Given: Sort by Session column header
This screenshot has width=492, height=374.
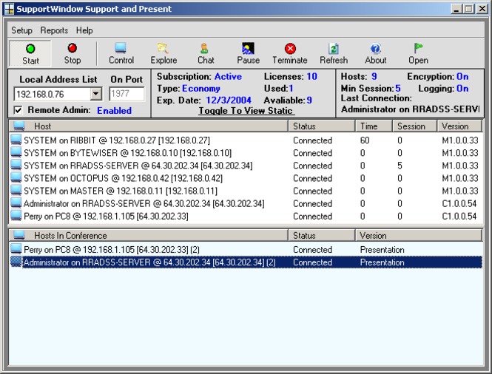Looking at the screenshot, I should (414, 126).
